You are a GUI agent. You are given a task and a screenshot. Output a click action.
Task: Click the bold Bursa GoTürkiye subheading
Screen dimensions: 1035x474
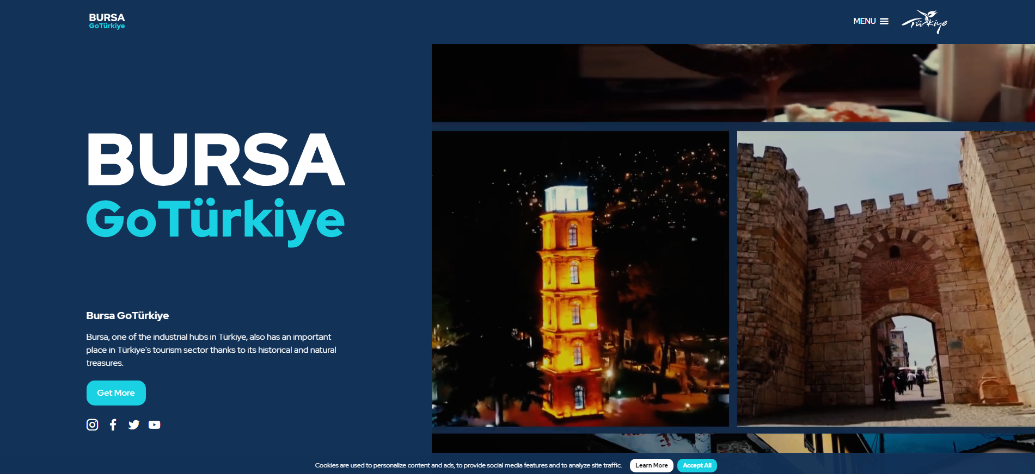pos(127,316)
